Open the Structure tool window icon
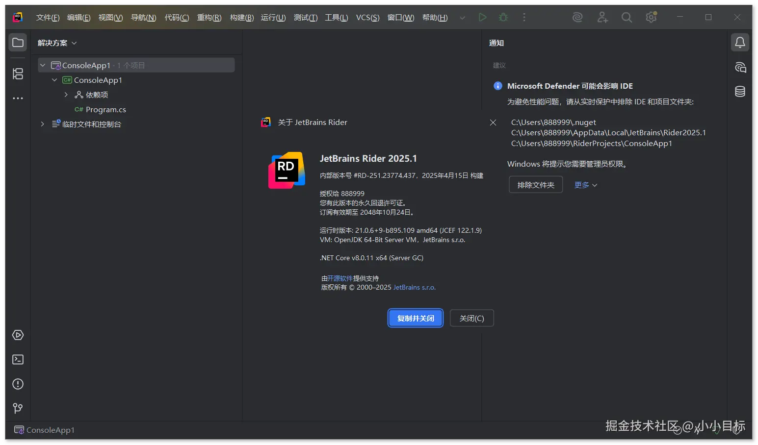 (x=18, y=74)
